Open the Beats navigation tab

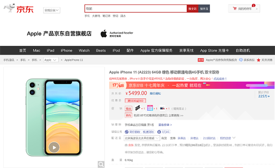tap(101, 50)
